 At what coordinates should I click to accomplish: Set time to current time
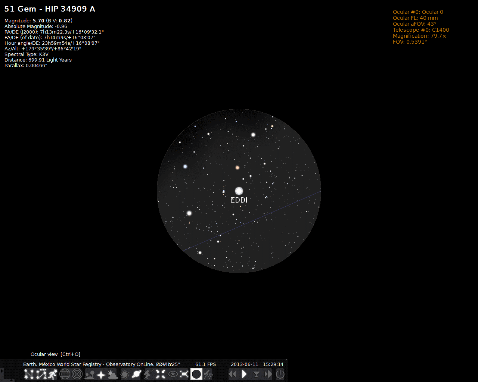coord(256,374)
